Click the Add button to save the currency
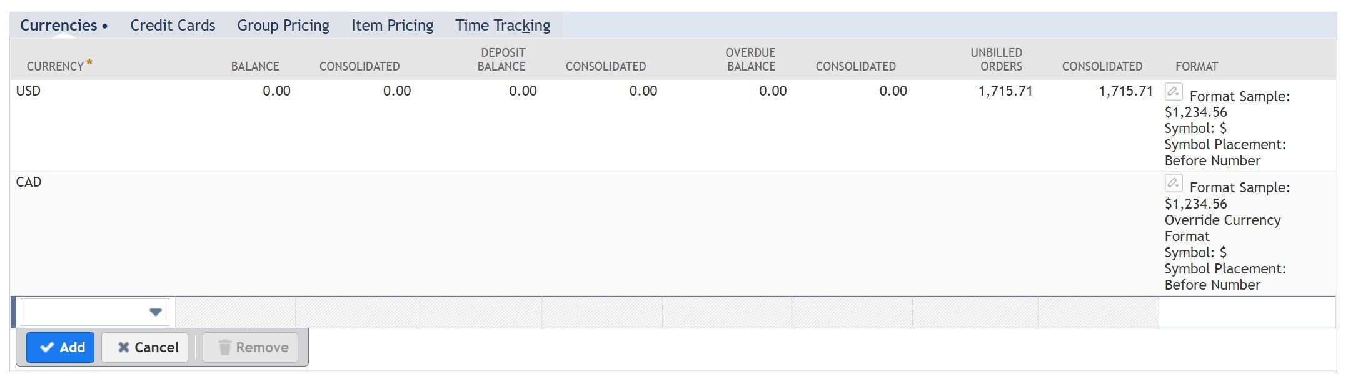The width and height of the screenshot is (1348, 379). pos(61,347)
